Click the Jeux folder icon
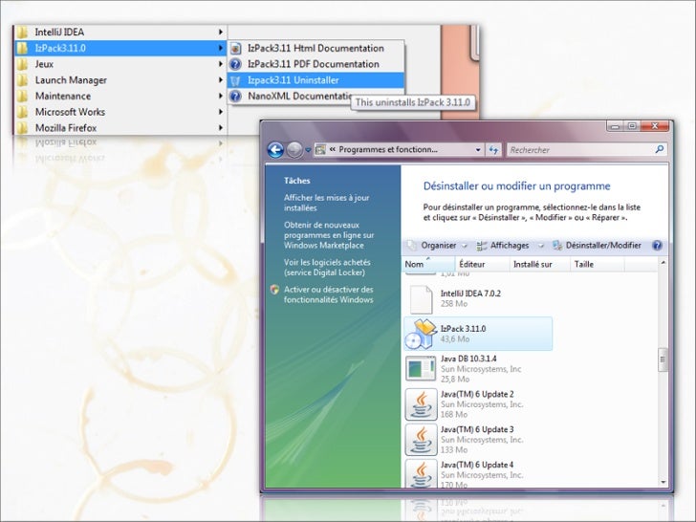This screenshot has width=696, height=522. (x=22, y=64)
